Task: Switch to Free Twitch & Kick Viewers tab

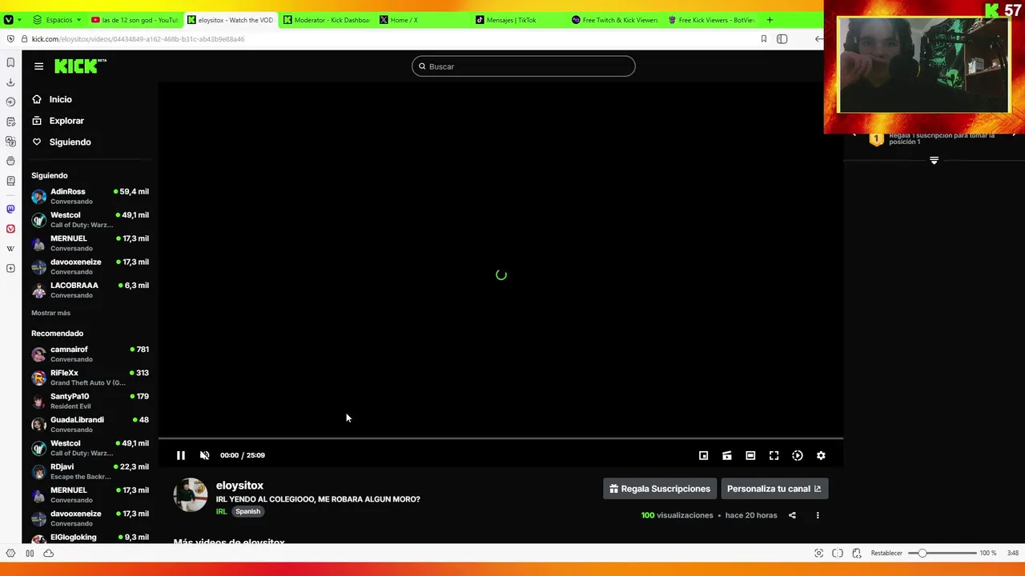Action: point(614,20)
